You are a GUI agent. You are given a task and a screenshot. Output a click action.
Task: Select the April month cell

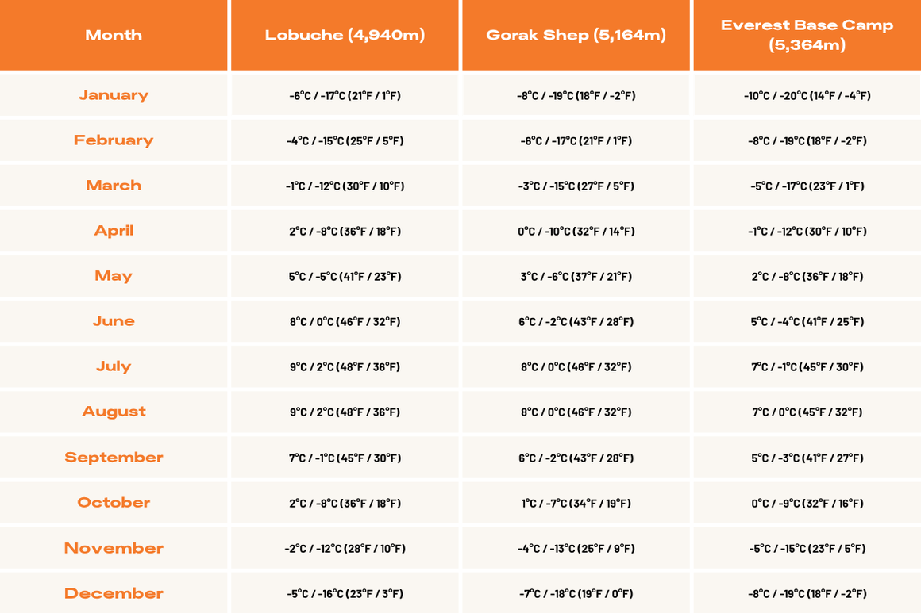click(x=114, y=231)
